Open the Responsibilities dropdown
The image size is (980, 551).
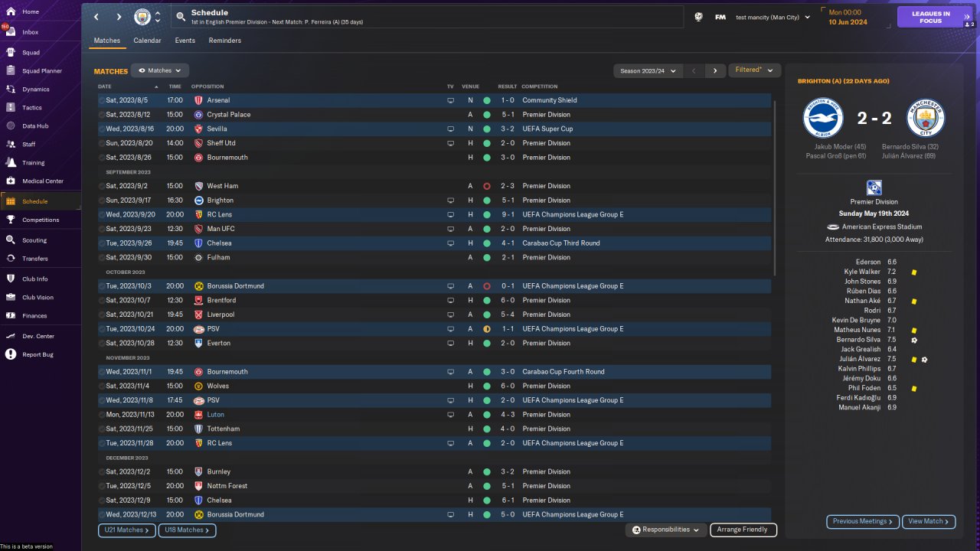point(667,530)
